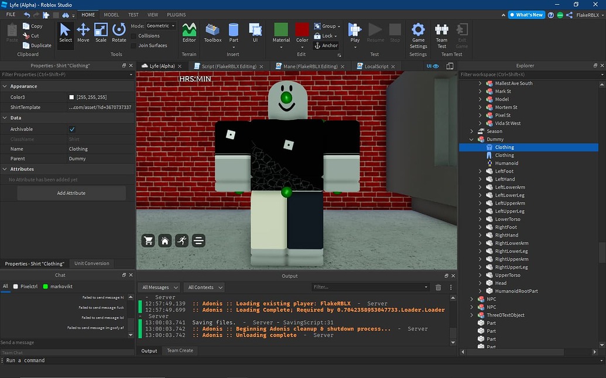Open the All Contexts dropdown in Output
Image resolution: width=606 pixels, height=378 pixels.
pyautogui.click(x=204, y=287)
